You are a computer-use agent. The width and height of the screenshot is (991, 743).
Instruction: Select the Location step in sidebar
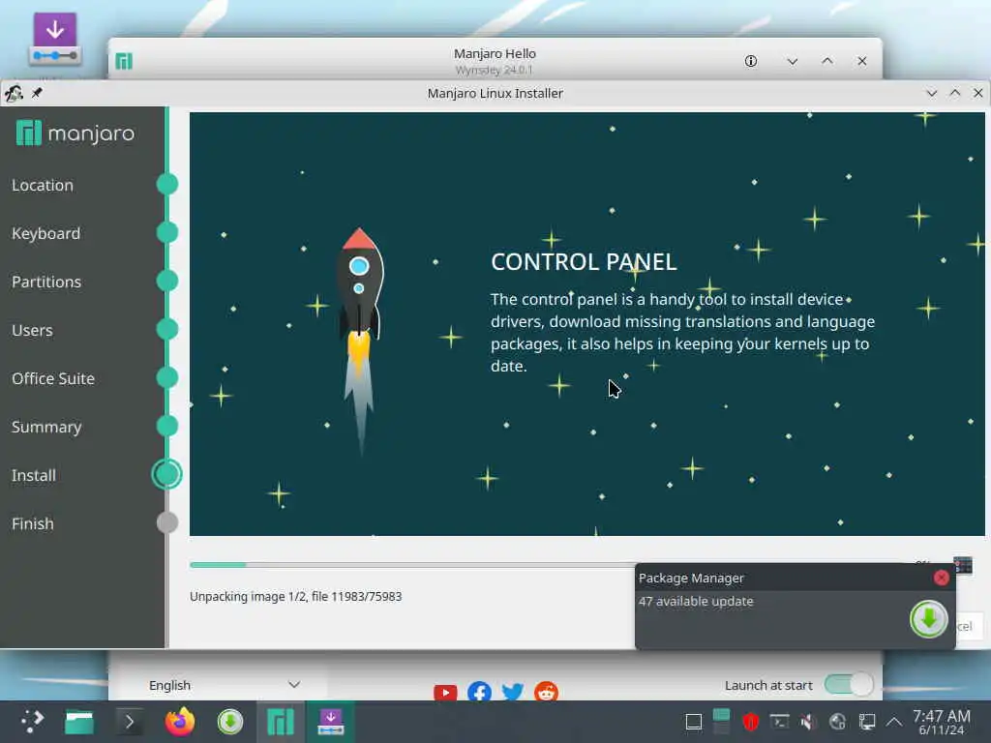click(x=43, y=185)
